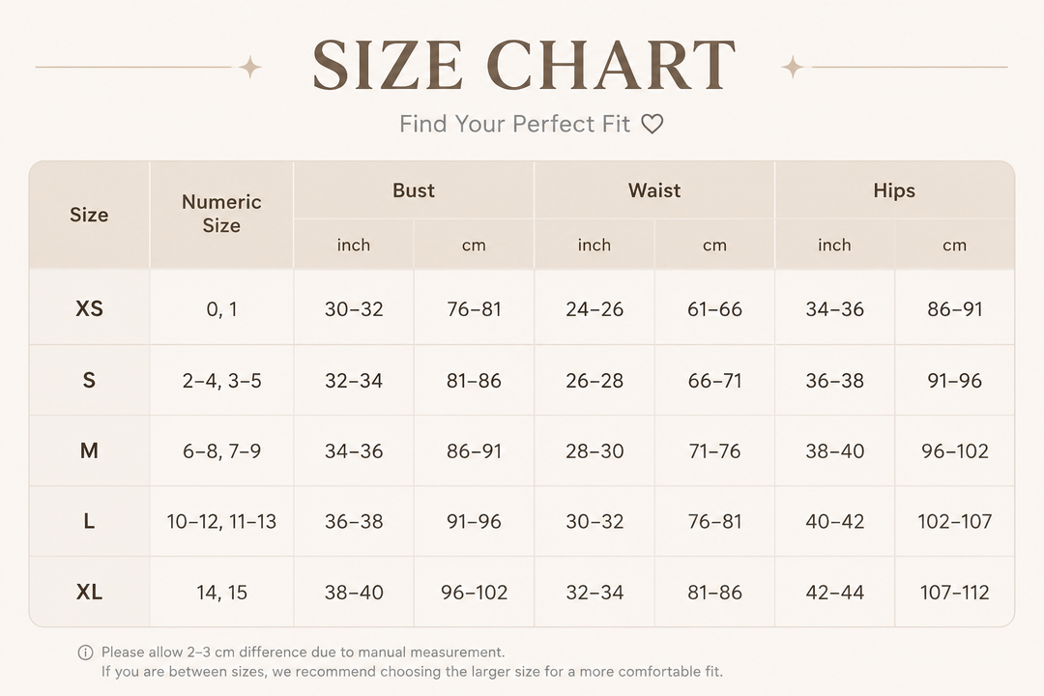Image resolution: width=1044 pixels, height=696 pixels.
Task: Click the 107–112 hips cm cell
Action: pos(955,593)
